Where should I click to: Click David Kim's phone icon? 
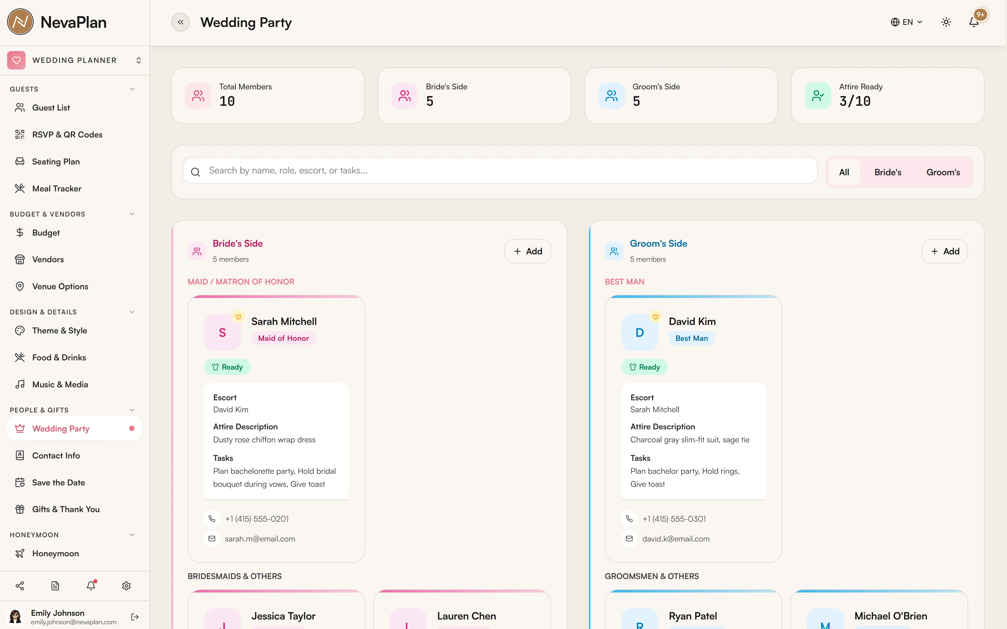[x=629, y=519]
